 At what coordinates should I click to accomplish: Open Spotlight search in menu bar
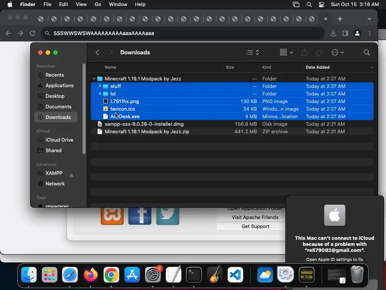[309, 5]
